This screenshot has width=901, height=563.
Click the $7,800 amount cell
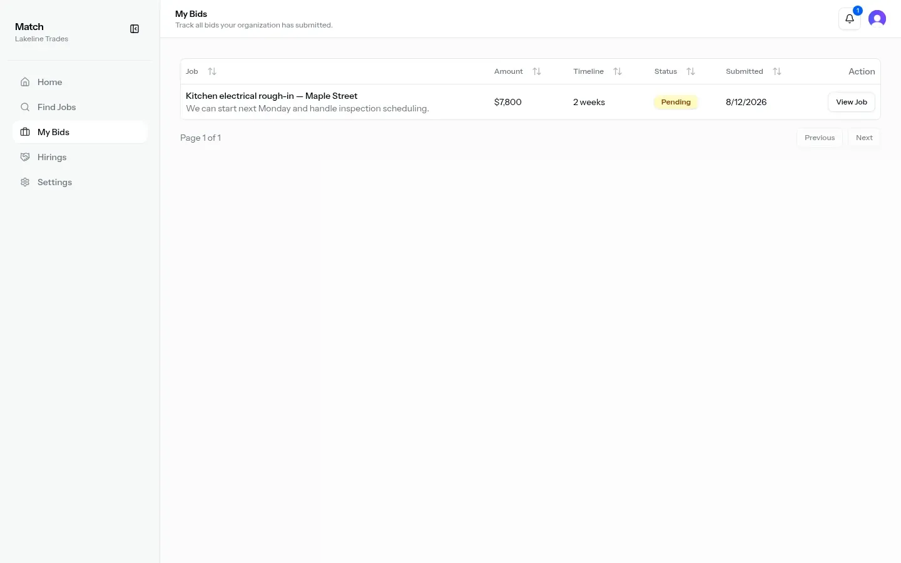(x=508, y=102)
